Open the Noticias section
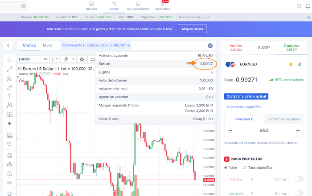The height and width of the screenshot is (196, 312). (x=91, y=6)
